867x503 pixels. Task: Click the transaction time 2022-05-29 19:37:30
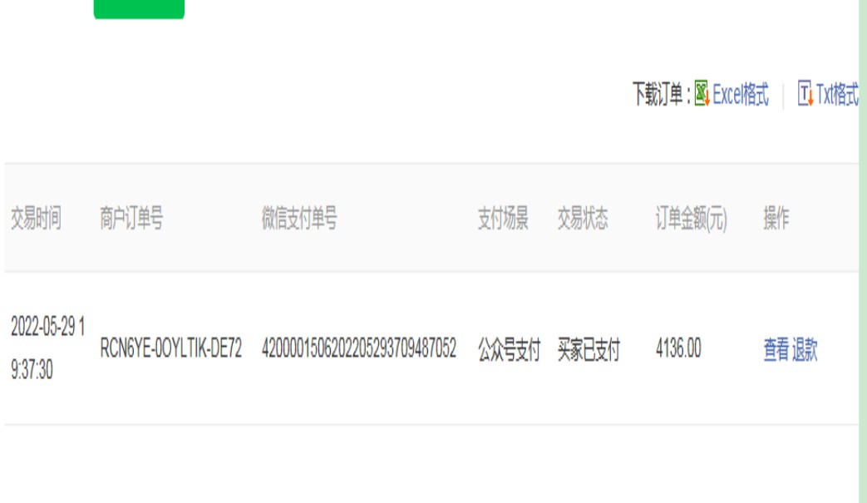pos(47,348)
